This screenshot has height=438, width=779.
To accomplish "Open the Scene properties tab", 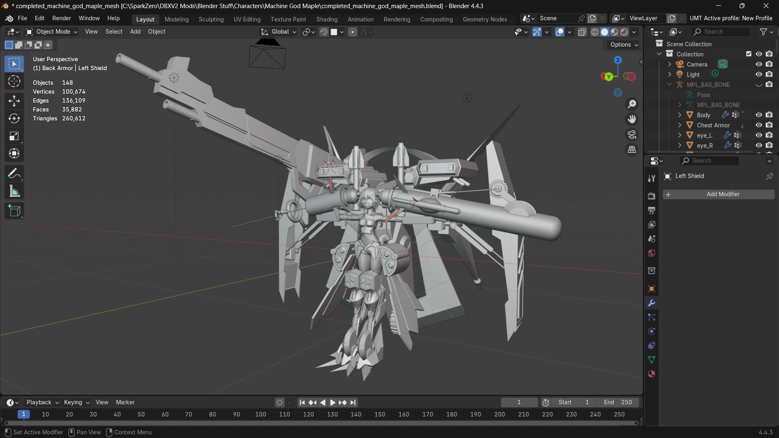I will click(x=652, y=239).
